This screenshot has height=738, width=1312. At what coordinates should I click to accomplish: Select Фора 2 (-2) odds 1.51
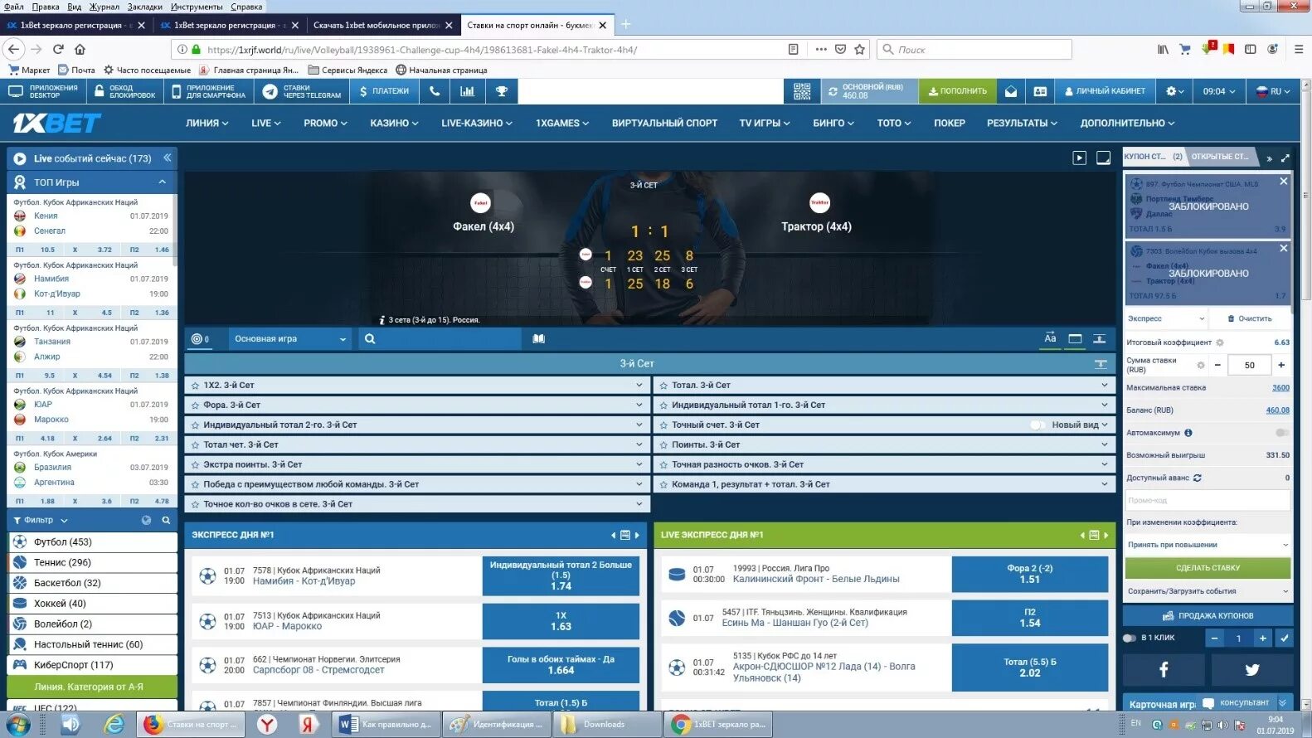[1029, 574]
